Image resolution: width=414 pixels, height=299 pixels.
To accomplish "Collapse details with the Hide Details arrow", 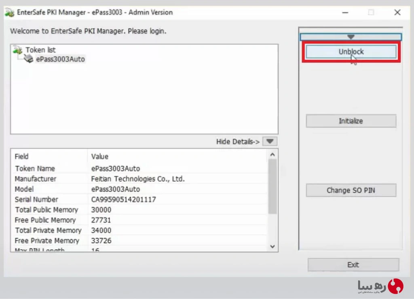I will coord(270,141).
